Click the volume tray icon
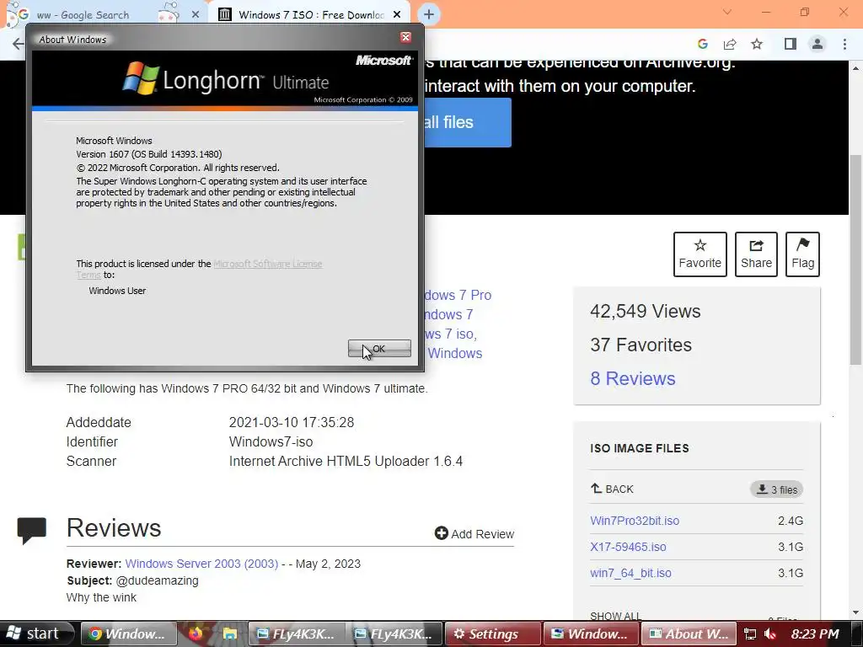The height and width of the screenshot is (647, 863). tap(770, 634)
